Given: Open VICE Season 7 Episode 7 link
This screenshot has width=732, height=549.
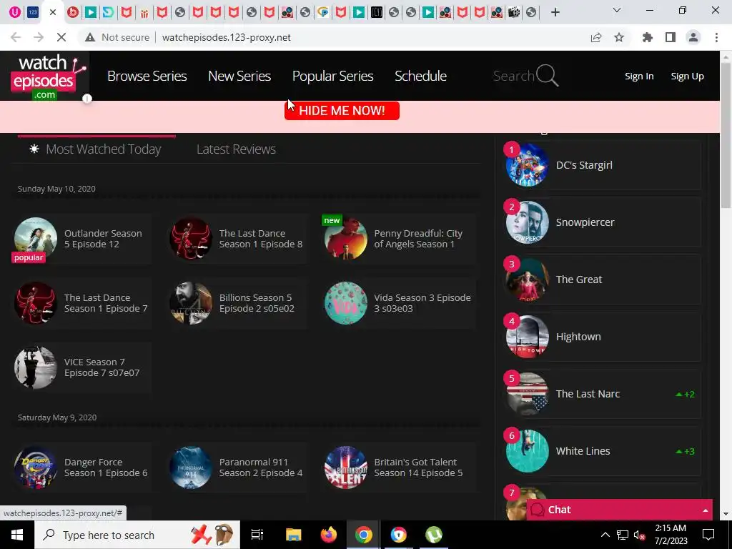Looking at the screenshot, I should 102,367.
